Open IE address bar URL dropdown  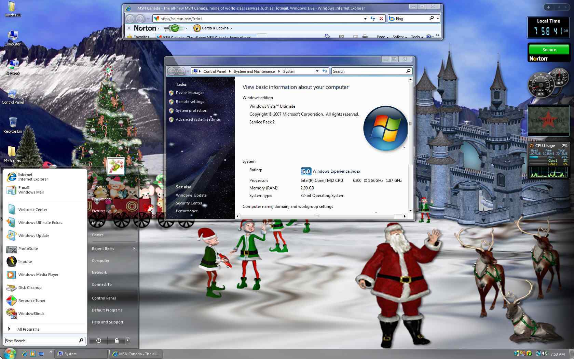(365, 18)
